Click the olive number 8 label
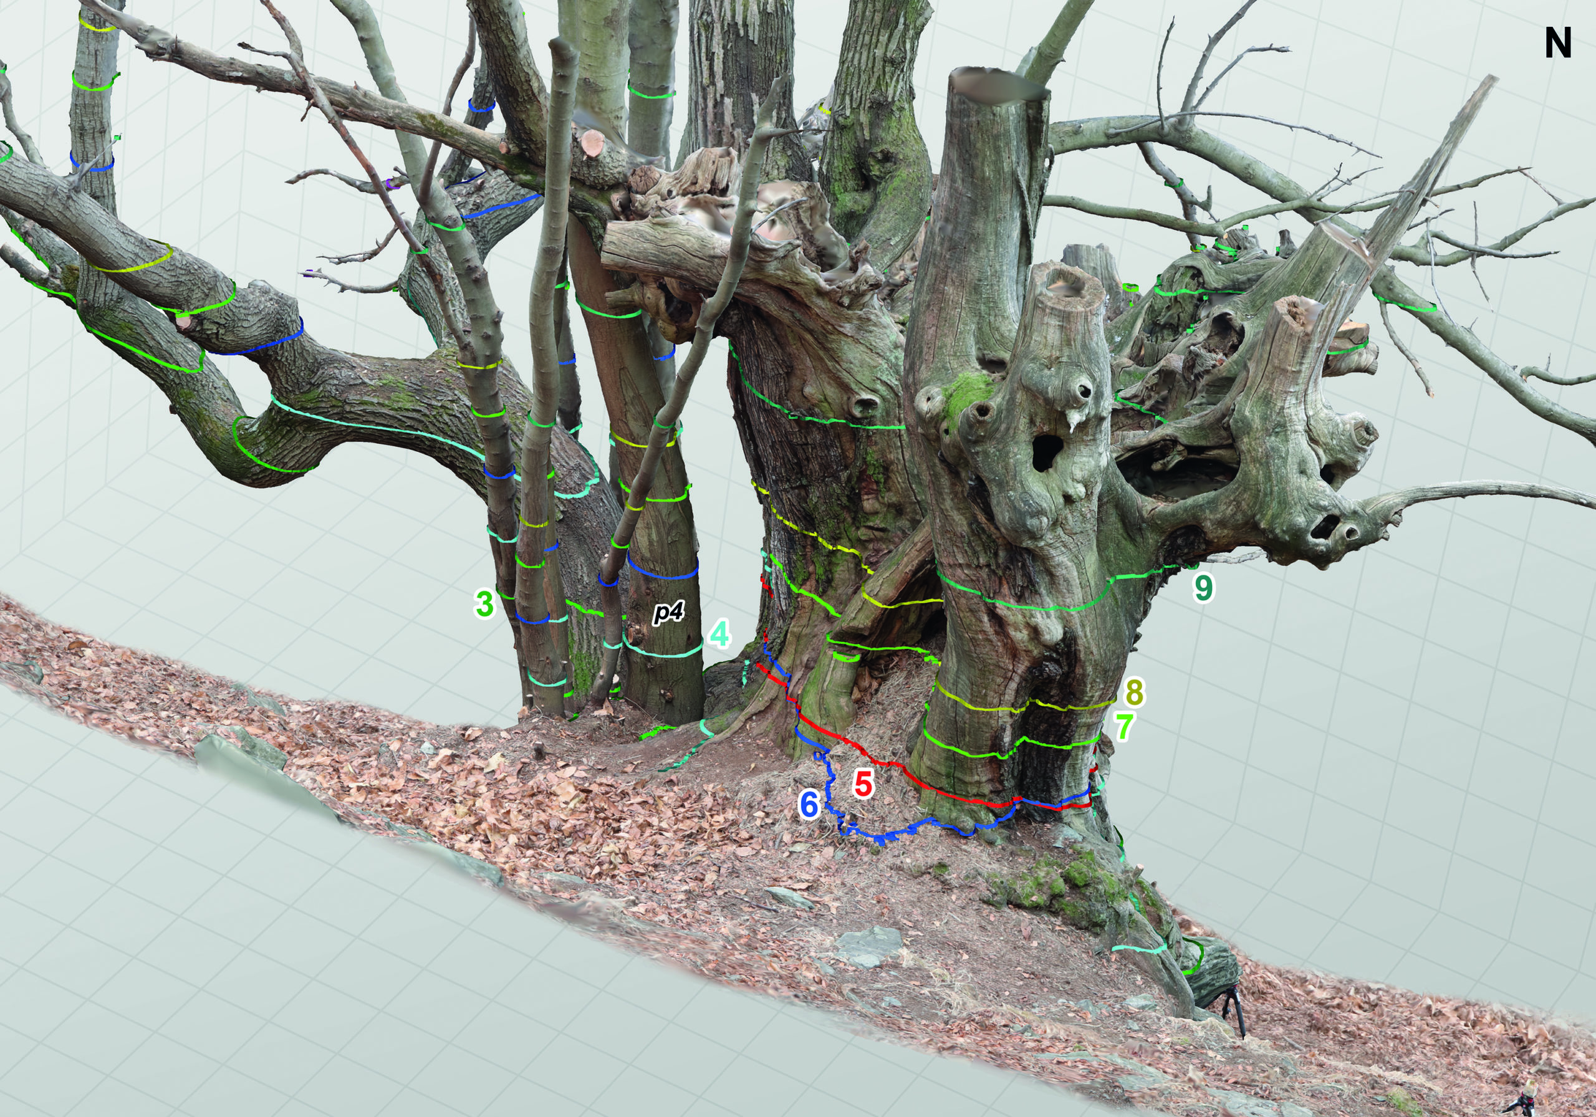Screen dimensions: 1596x1117 (x=1134, y=693)
